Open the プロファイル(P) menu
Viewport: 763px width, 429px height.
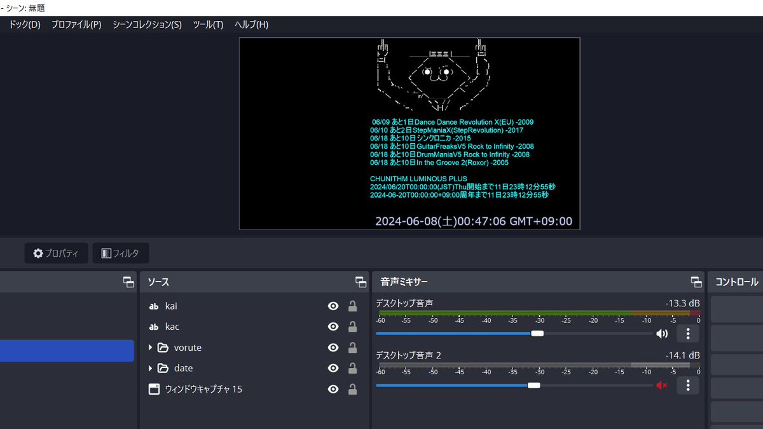tap(76, 25)
